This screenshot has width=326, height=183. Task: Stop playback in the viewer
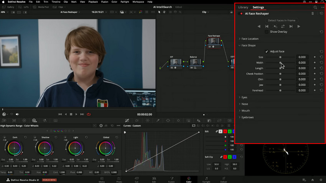71,114
